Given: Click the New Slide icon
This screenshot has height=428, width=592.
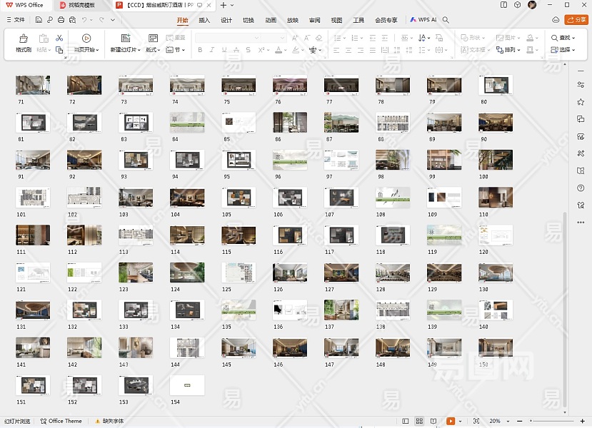Looking at the screenshot, I should point(125,39).
